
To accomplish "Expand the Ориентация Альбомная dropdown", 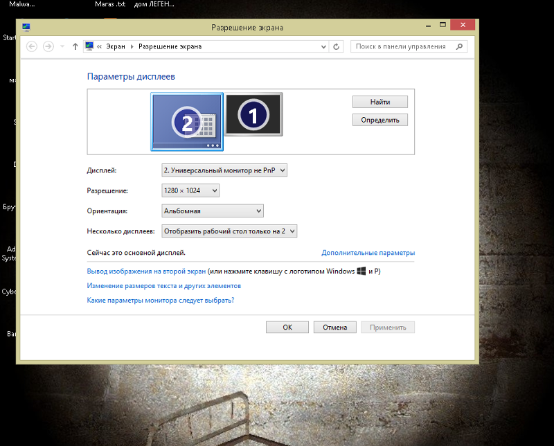I will pyautogui.click(x=213, y=211).
